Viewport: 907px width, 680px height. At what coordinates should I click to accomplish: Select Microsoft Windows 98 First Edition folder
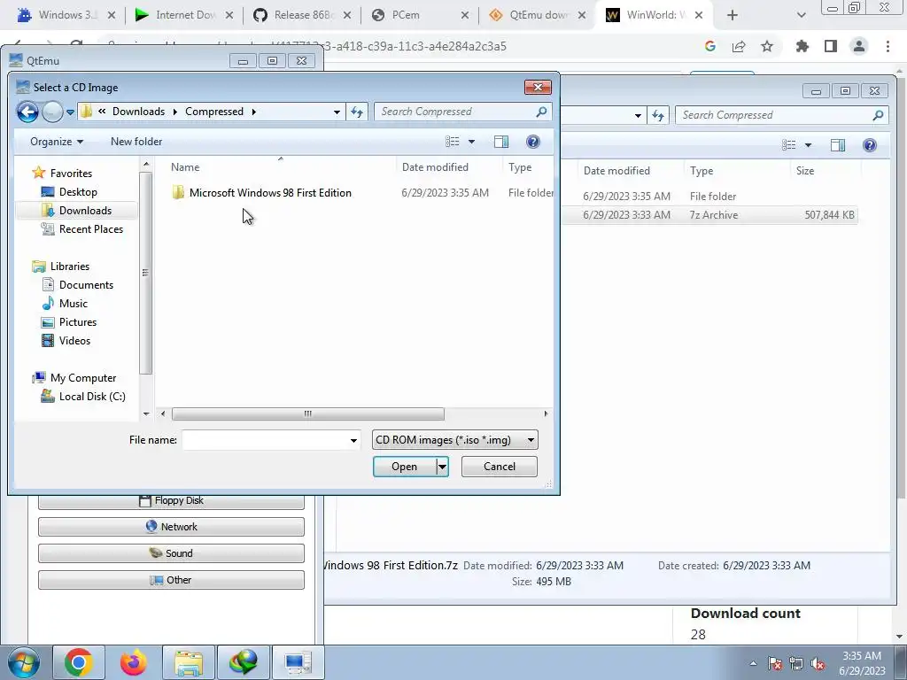point(270,192)
